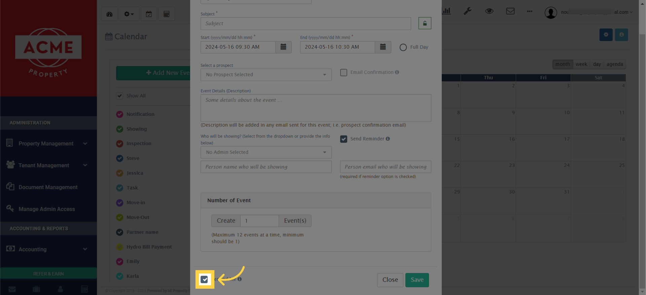646x295 pixels.
Task: Click the Close button
Action: point(390,280)
